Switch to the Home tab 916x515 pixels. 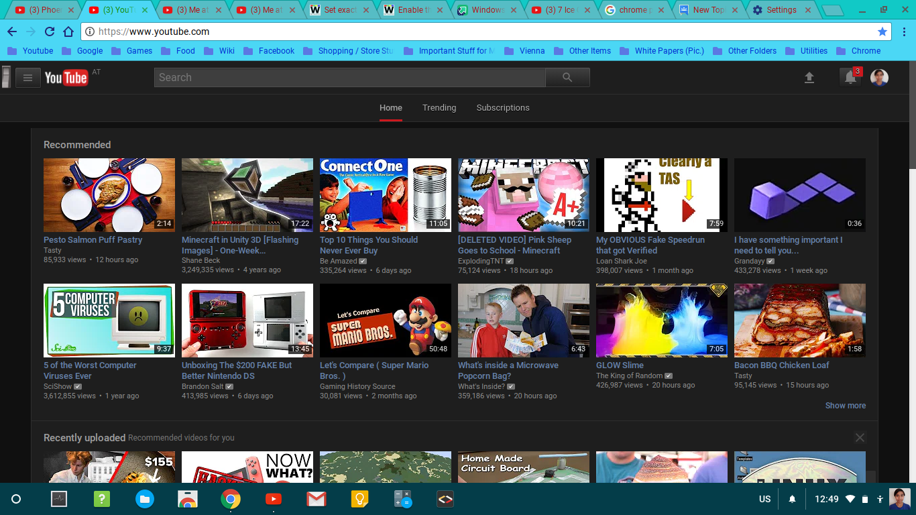point(391,108)
